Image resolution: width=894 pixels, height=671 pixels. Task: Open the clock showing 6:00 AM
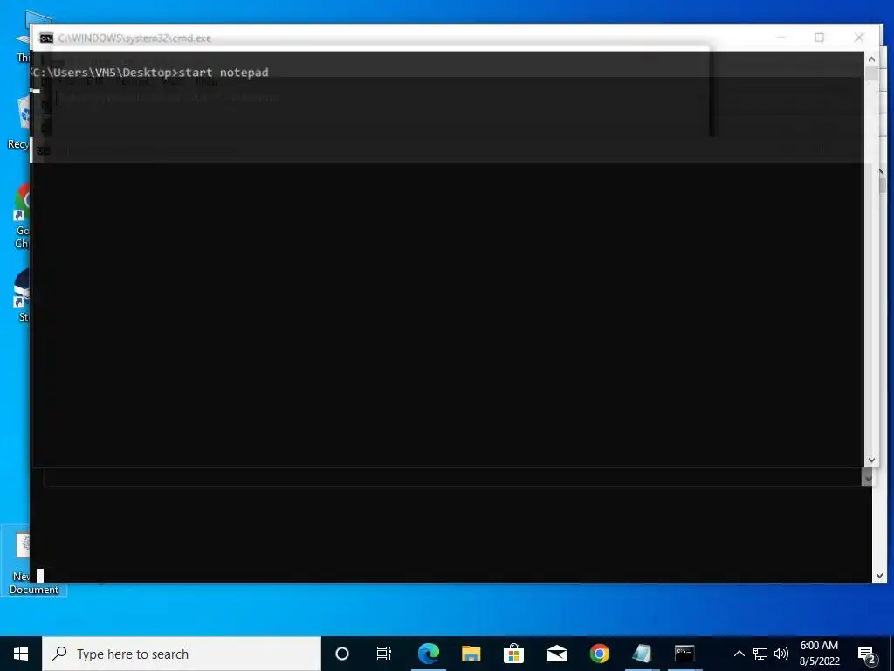coord(819,654)
